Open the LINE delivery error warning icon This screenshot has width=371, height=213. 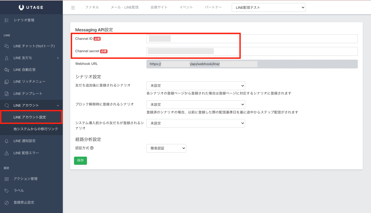coord(7,153)
